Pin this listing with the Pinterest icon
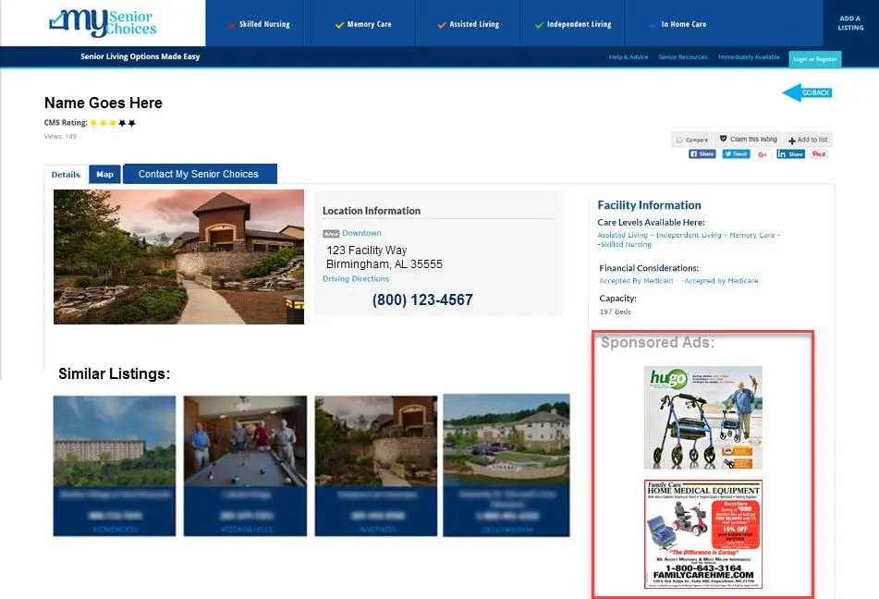The width and height of the screenshot is (879, 599). point(820,153)
